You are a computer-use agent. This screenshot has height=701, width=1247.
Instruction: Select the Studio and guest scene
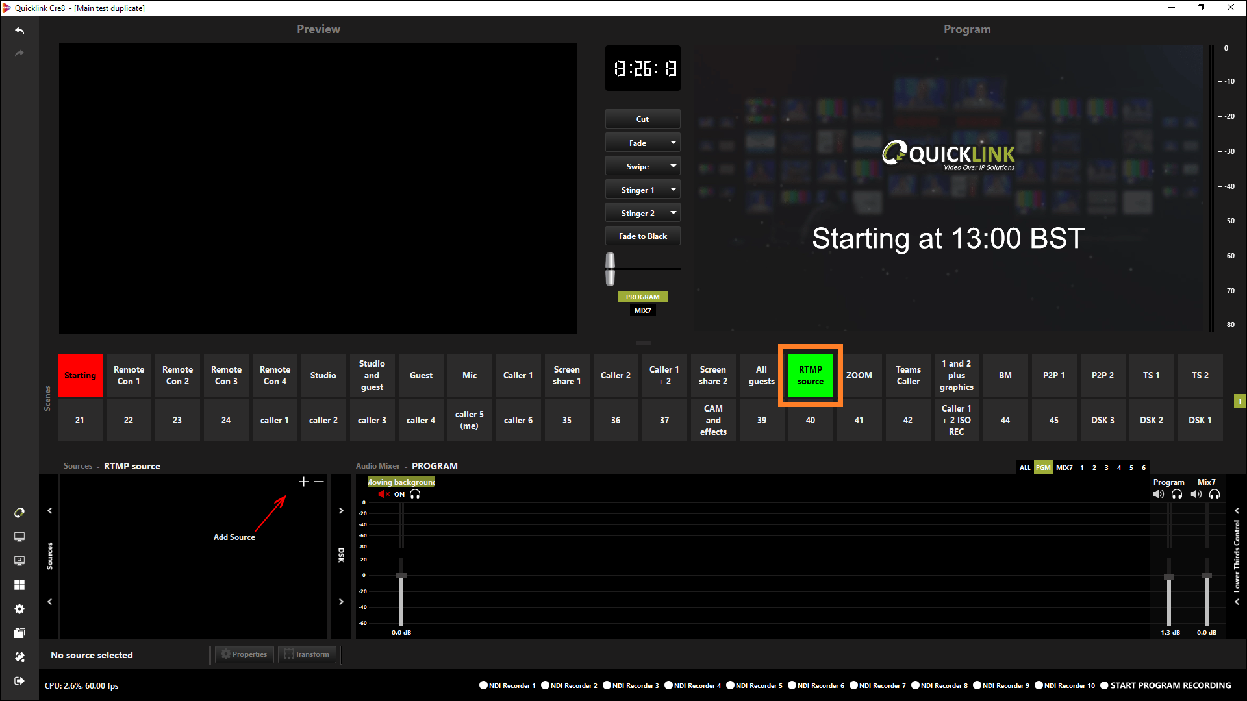(372, 375)
